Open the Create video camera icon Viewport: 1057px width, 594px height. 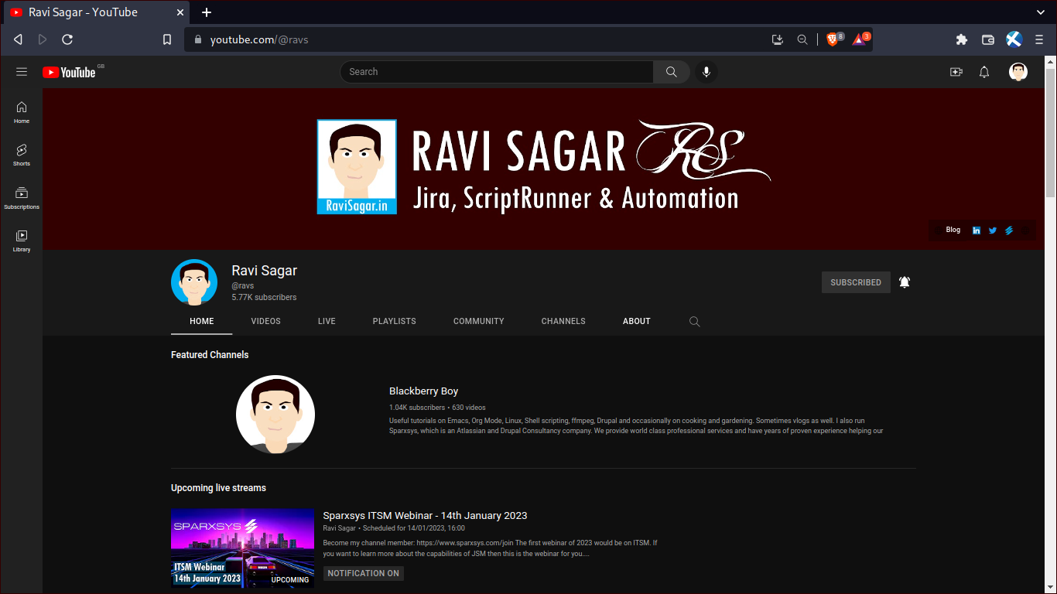[956, 72]
